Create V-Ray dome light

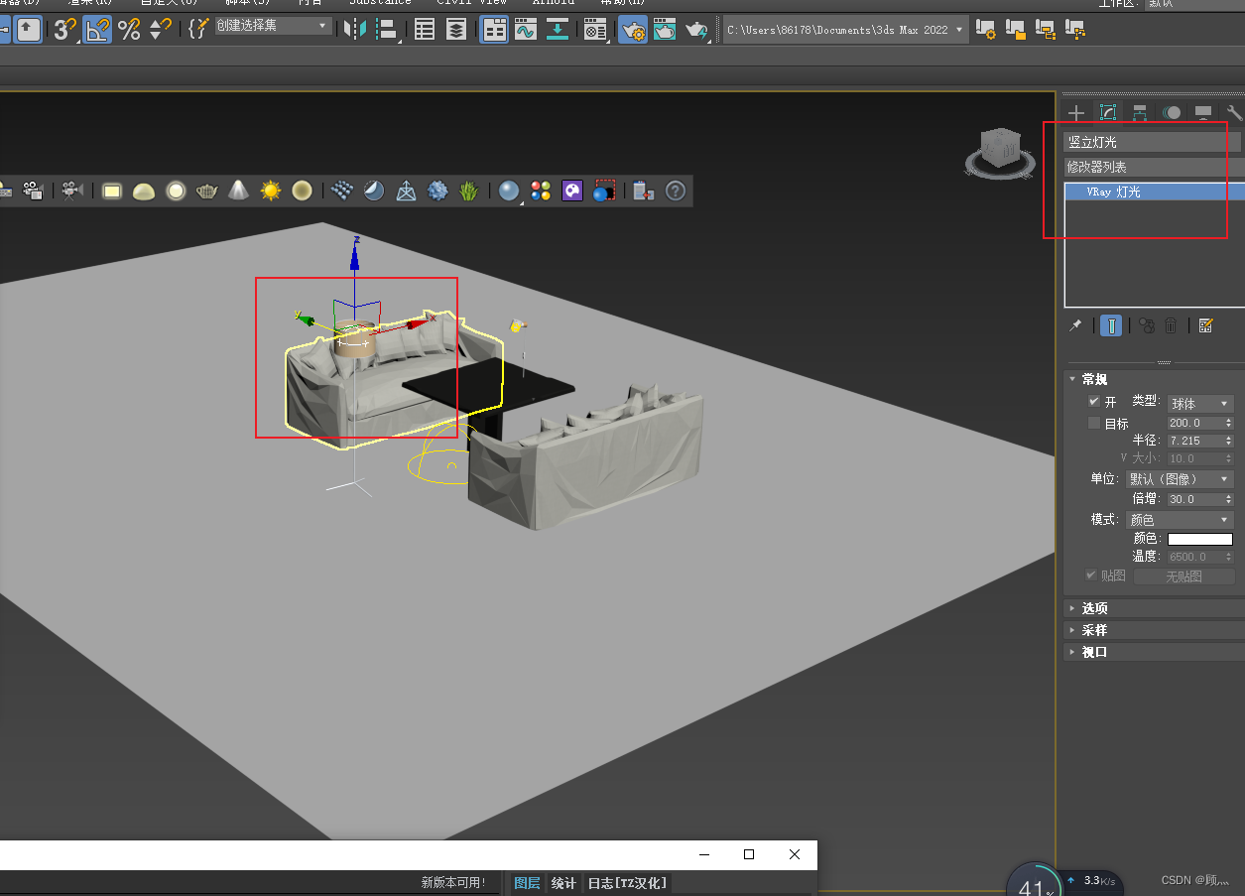click(x=144, y=191)
